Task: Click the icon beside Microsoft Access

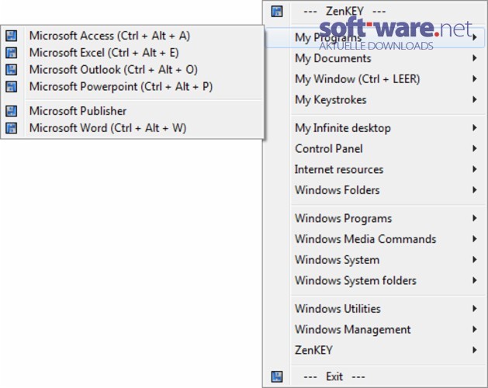Action: 12,36
